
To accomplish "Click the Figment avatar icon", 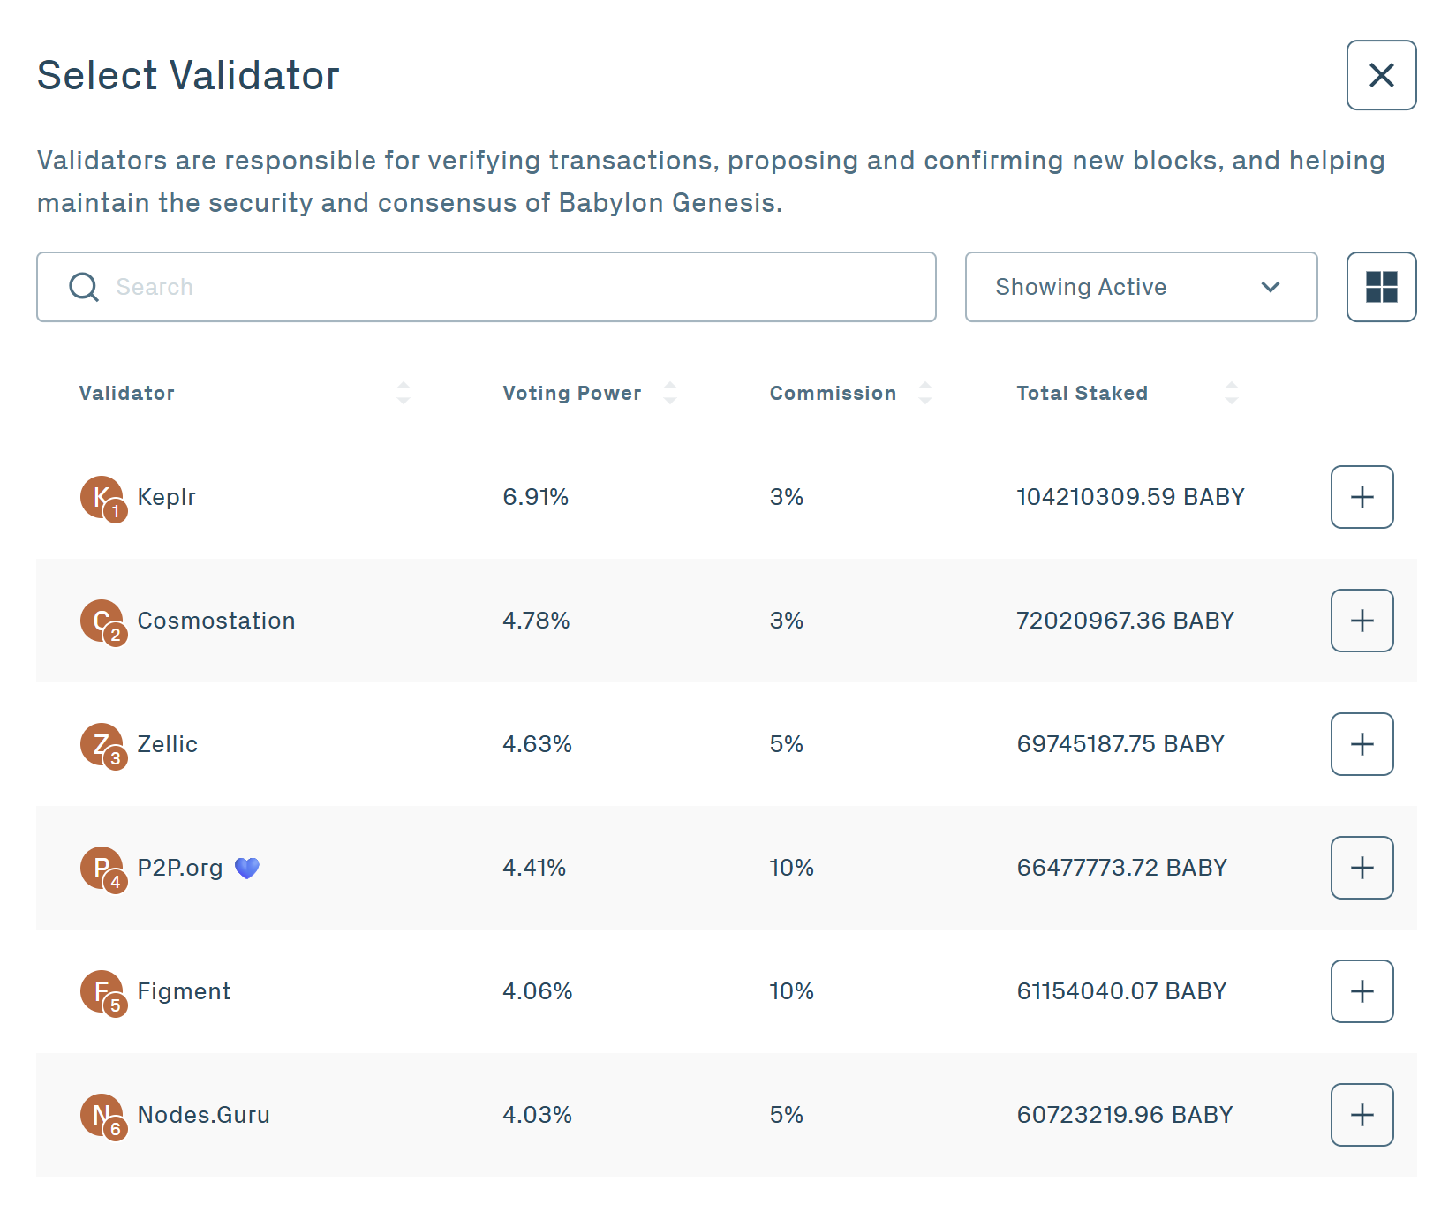I will pos(103,991).
